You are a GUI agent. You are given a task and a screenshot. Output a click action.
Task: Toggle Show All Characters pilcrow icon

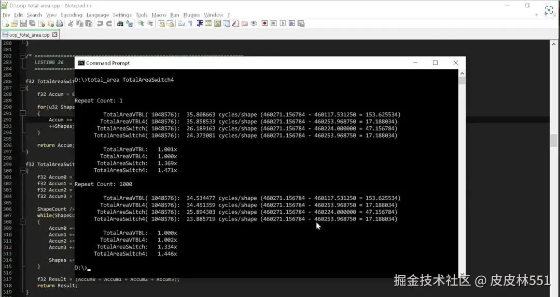point(190,23)
